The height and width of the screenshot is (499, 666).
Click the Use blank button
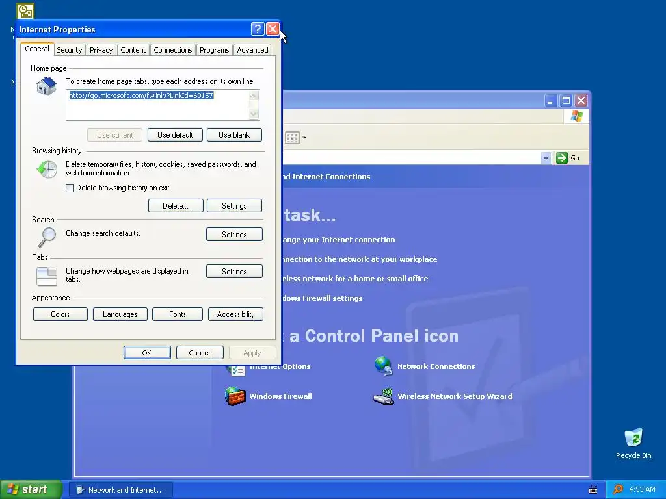click(x=234, y=135)
